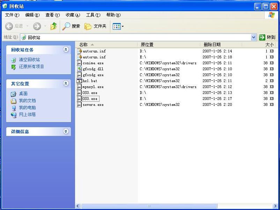Image resolution: width=280 pixels, height=210 pixels.
Task: Click the Network Places (网上邻居) icon
Action: point(13,115)
